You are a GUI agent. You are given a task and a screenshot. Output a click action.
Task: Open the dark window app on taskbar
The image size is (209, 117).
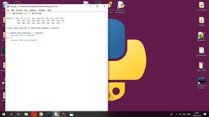pos(49,114)
